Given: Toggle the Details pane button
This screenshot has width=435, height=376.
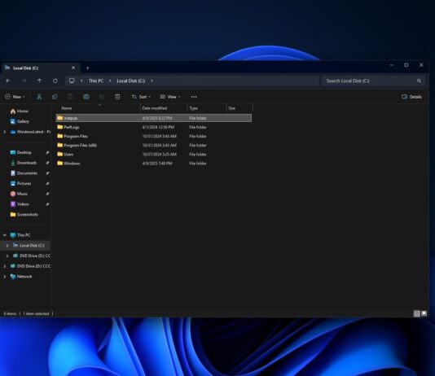Looking at the screenshot, I should (x=411, y=97).
